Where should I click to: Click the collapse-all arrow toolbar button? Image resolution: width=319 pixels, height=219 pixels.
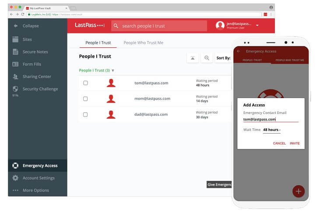193,58
